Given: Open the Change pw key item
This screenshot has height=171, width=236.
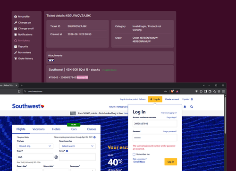Looking at the screenshot, I should [x=23, y=23].
